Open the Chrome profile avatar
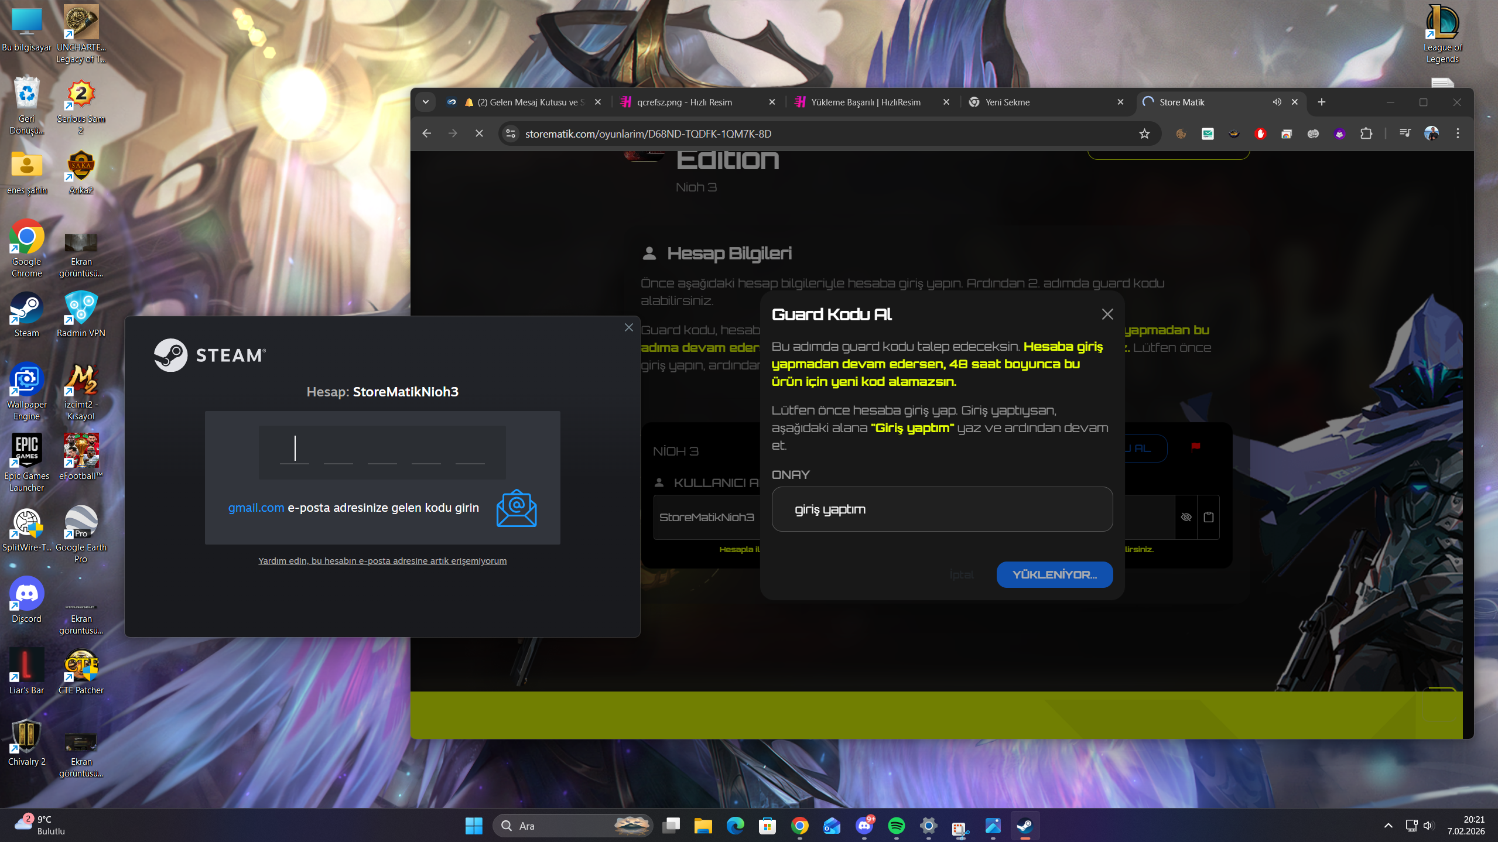 point(1431,134)
